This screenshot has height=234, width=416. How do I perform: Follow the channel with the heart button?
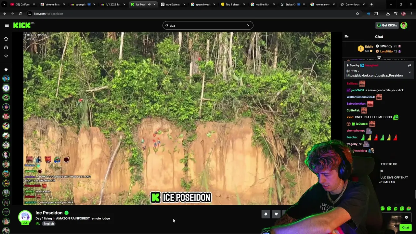(276, 214)
